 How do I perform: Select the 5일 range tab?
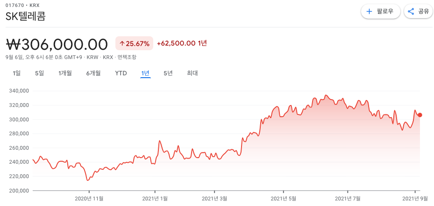coord(39,73)
